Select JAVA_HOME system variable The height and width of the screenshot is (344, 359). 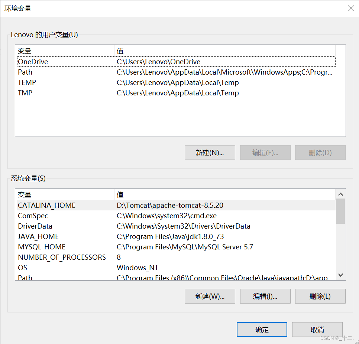(x=176, y=236)
